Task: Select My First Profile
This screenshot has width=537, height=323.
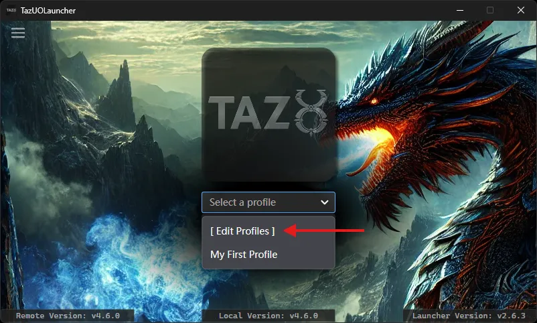Action: (x=244, y=255)
